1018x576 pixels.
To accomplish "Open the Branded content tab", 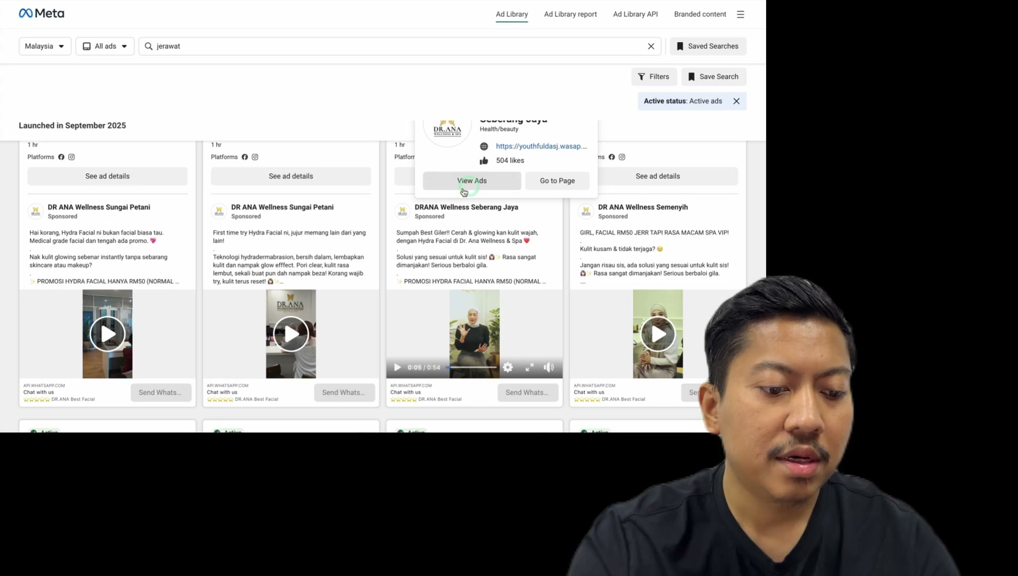I will (699, 14).
